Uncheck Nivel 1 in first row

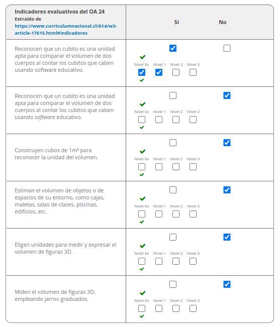(x=159, y=72)
